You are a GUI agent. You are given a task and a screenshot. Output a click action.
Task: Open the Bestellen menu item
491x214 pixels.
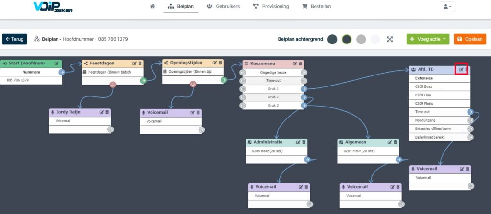point(316,6)
